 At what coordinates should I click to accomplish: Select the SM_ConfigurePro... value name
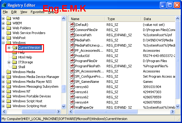[89, 76]
